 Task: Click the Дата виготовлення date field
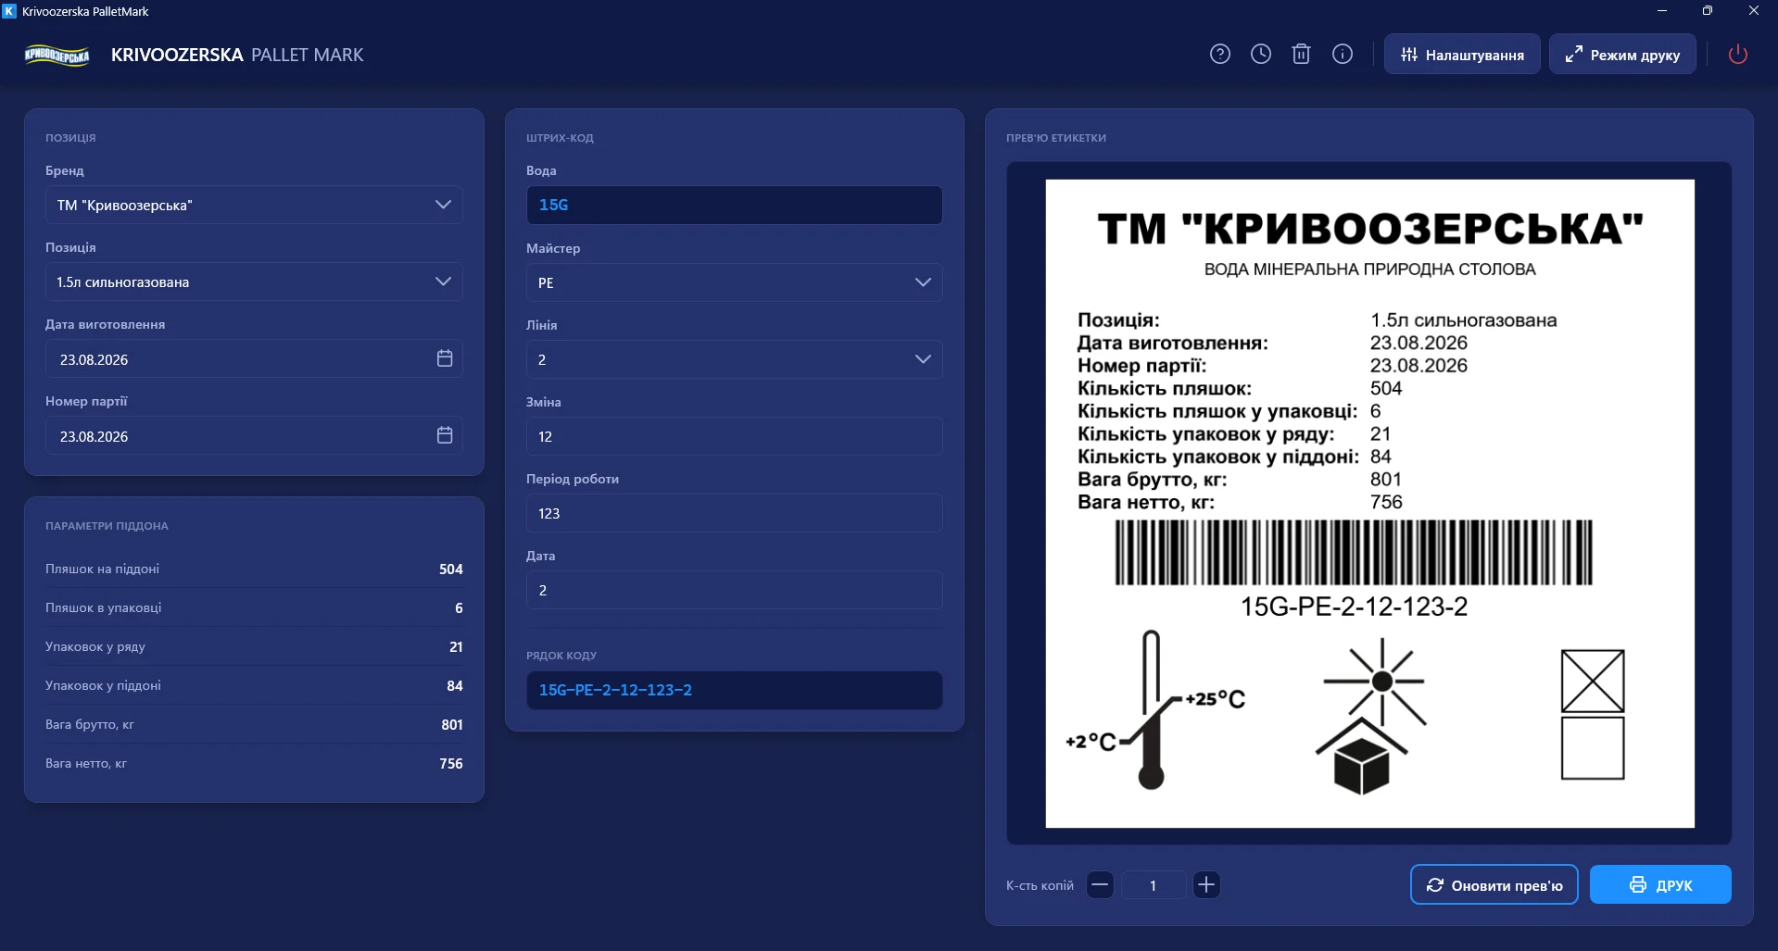254,358
